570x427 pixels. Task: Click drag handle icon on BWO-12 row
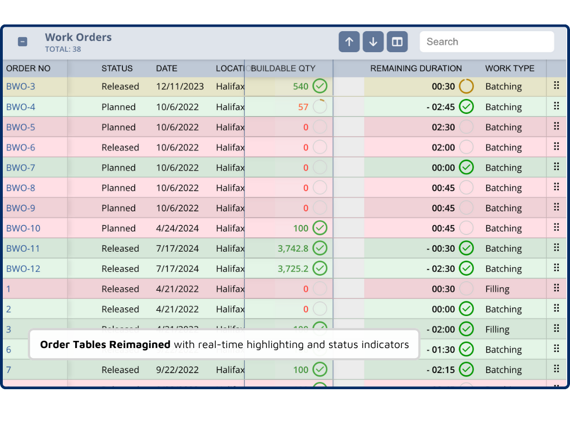(556, 268)
